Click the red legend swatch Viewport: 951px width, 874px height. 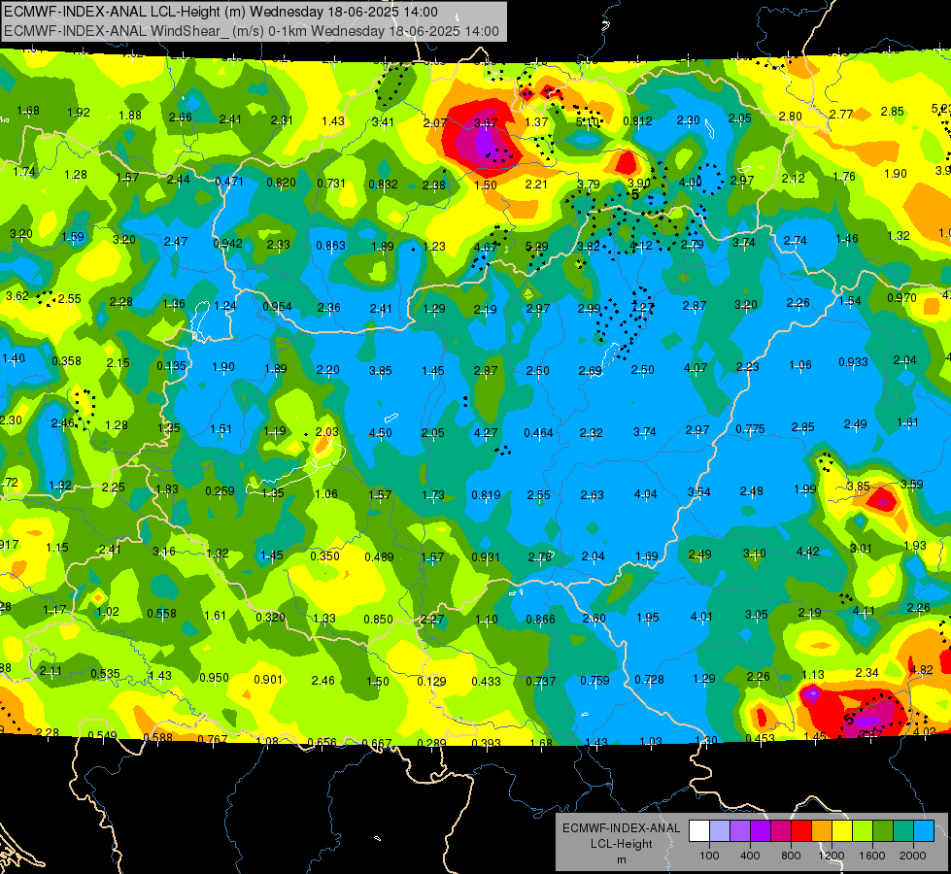click(x=801, y=830)
